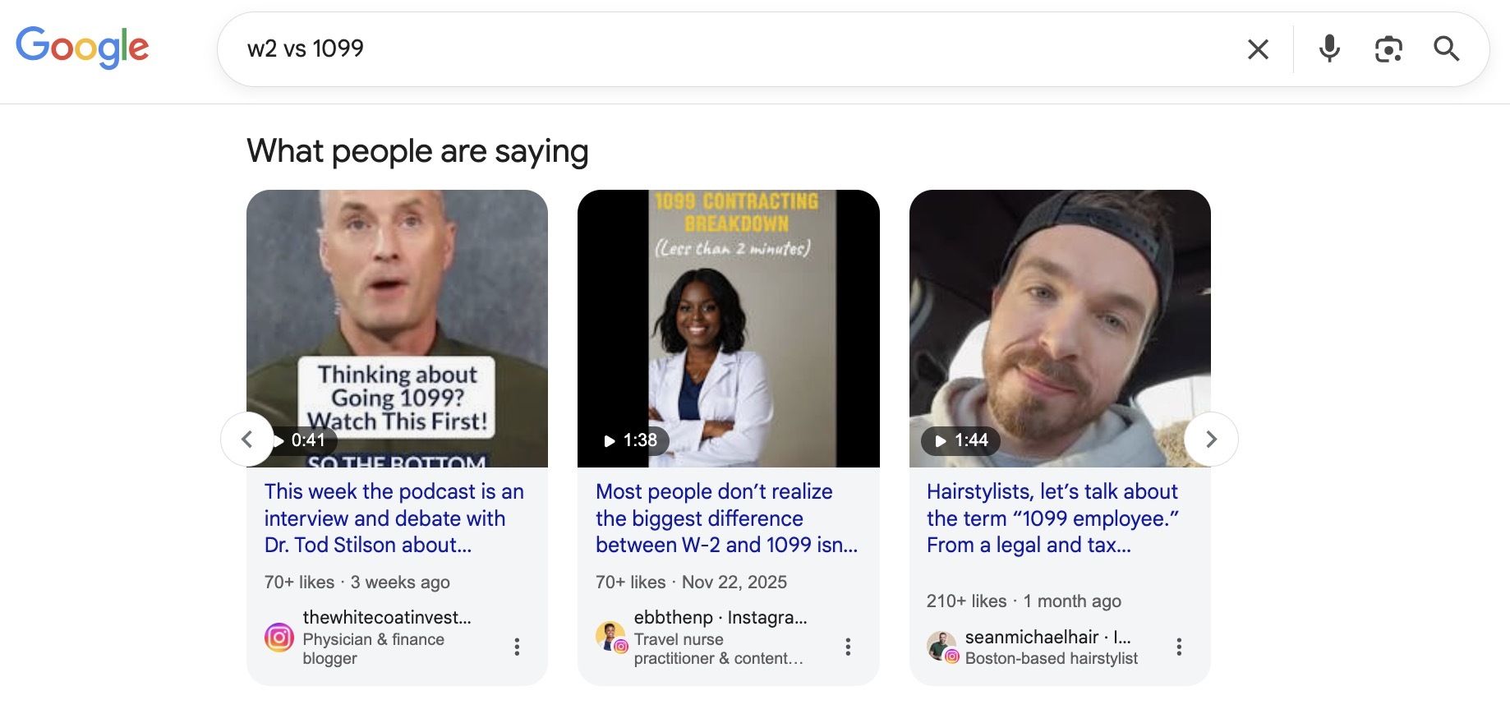Play the hairstylist video thumbnail with beanie man
This screenshot has height=723, width=1510.
[1060, 329]
